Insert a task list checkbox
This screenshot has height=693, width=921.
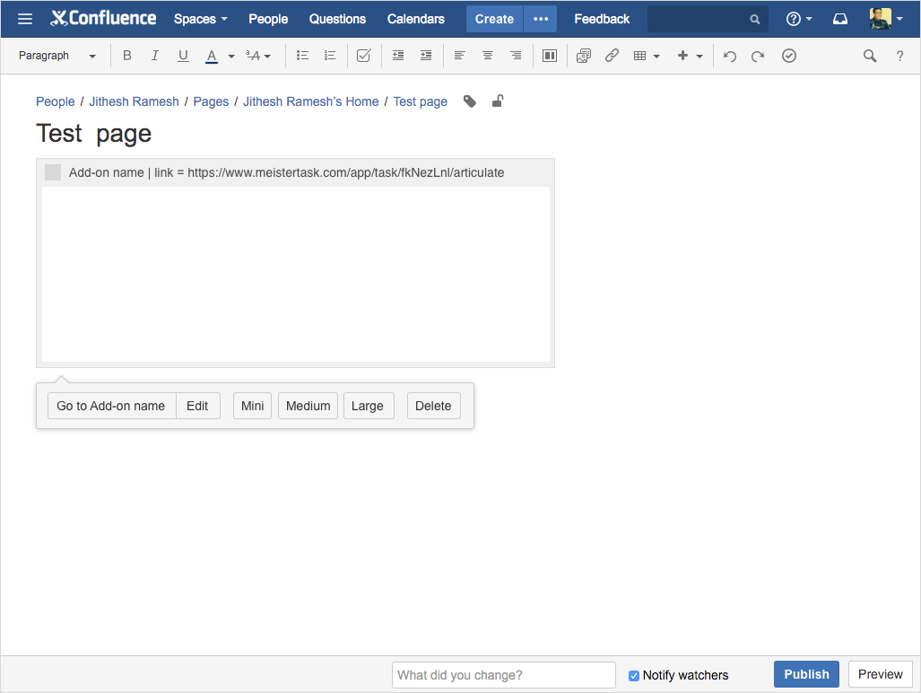(x=363, y=56)
